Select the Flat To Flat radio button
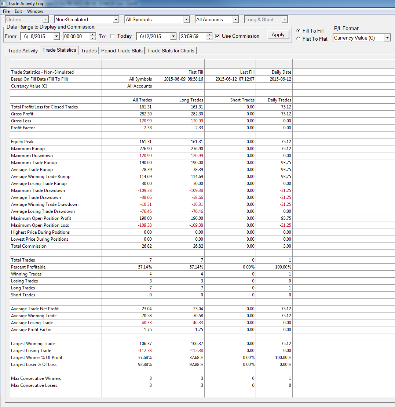The height and width of the screenshot is (407, 395). click(298, 39)
